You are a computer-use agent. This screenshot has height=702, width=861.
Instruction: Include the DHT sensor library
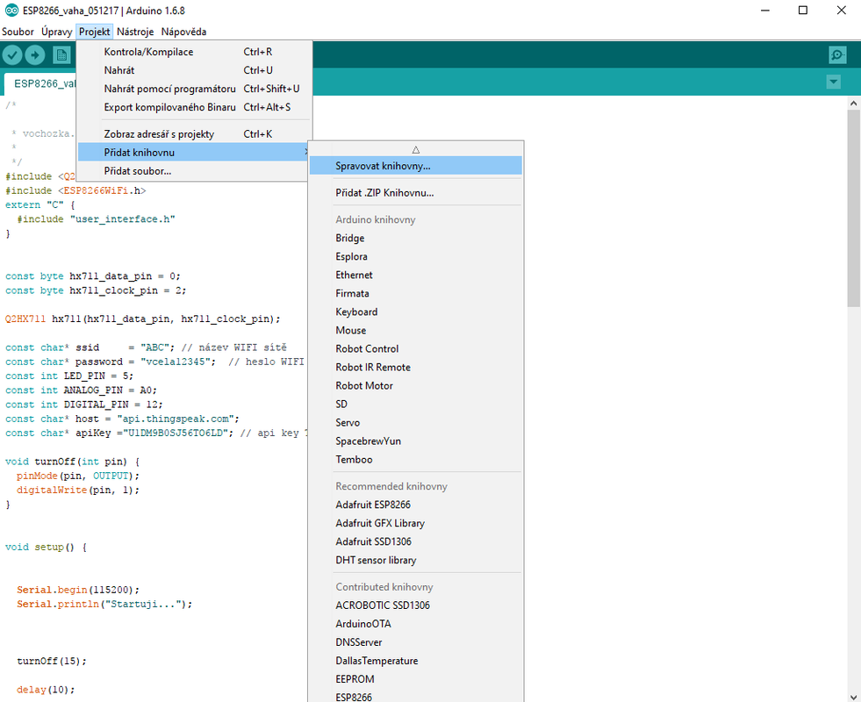[x=416, y=560]
